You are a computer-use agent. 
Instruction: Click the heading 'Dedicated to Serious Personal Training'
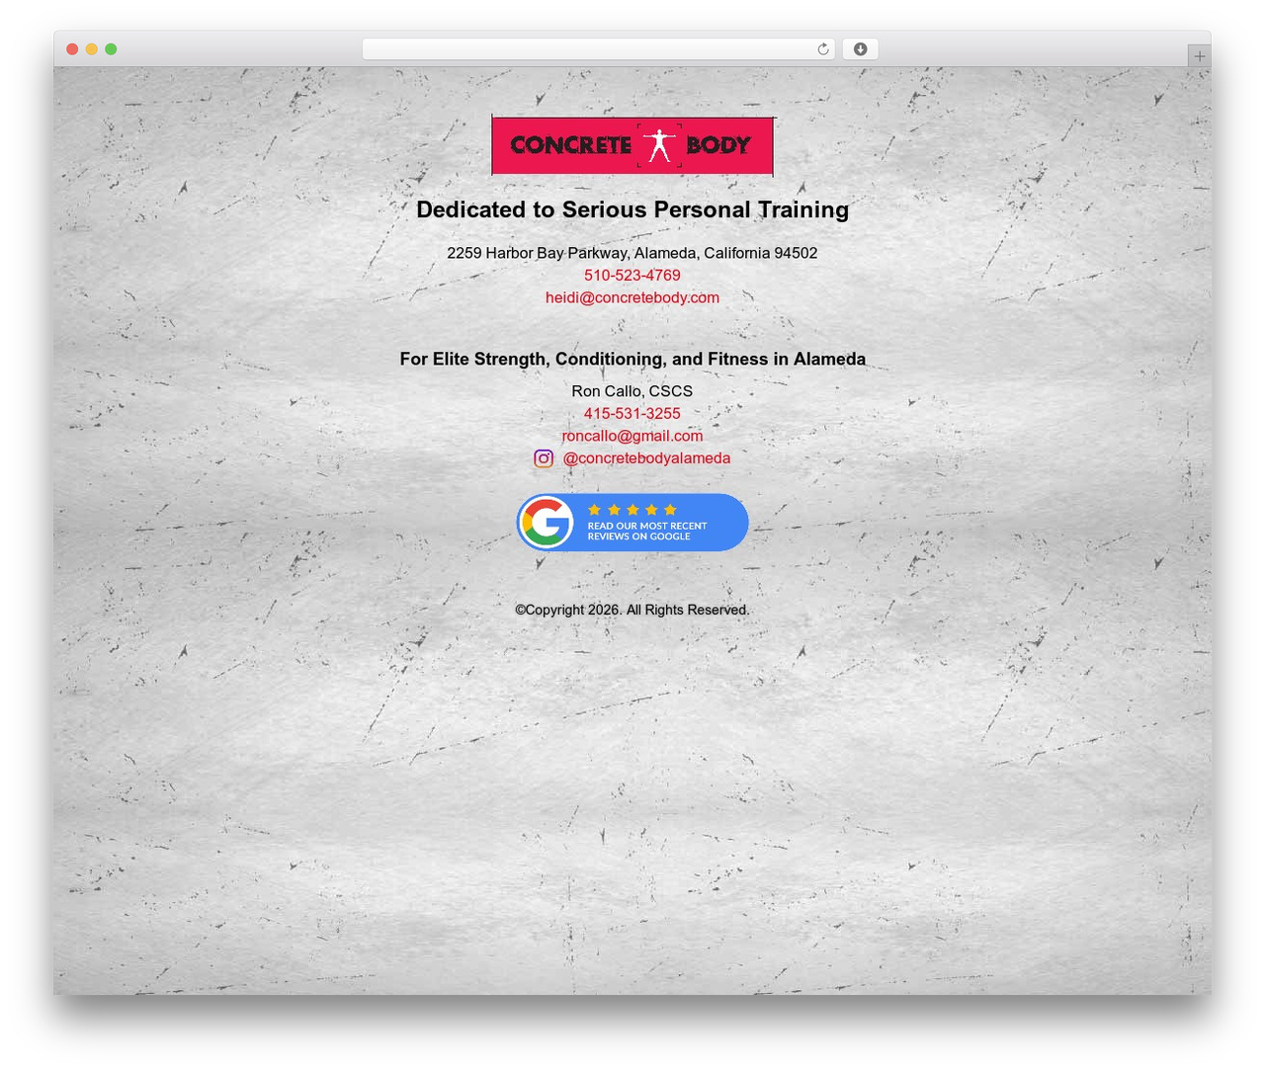(632, 209)
